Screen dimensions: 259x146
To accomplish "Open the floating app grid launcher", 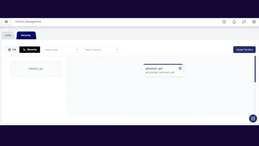I will [253, 118].
